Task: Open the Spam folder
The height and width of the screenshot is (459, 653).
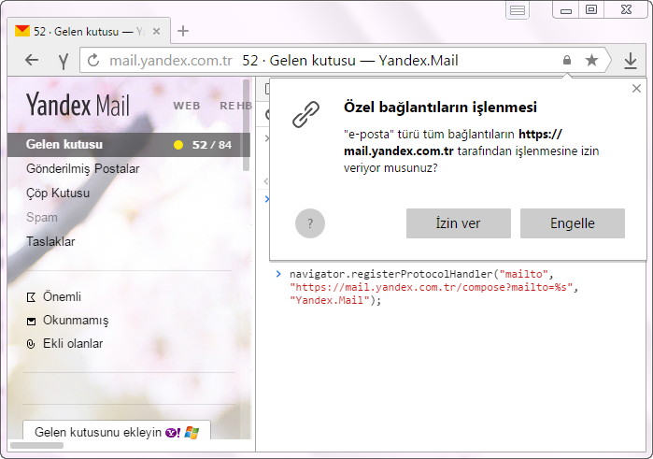Action: tap(42, 217)
